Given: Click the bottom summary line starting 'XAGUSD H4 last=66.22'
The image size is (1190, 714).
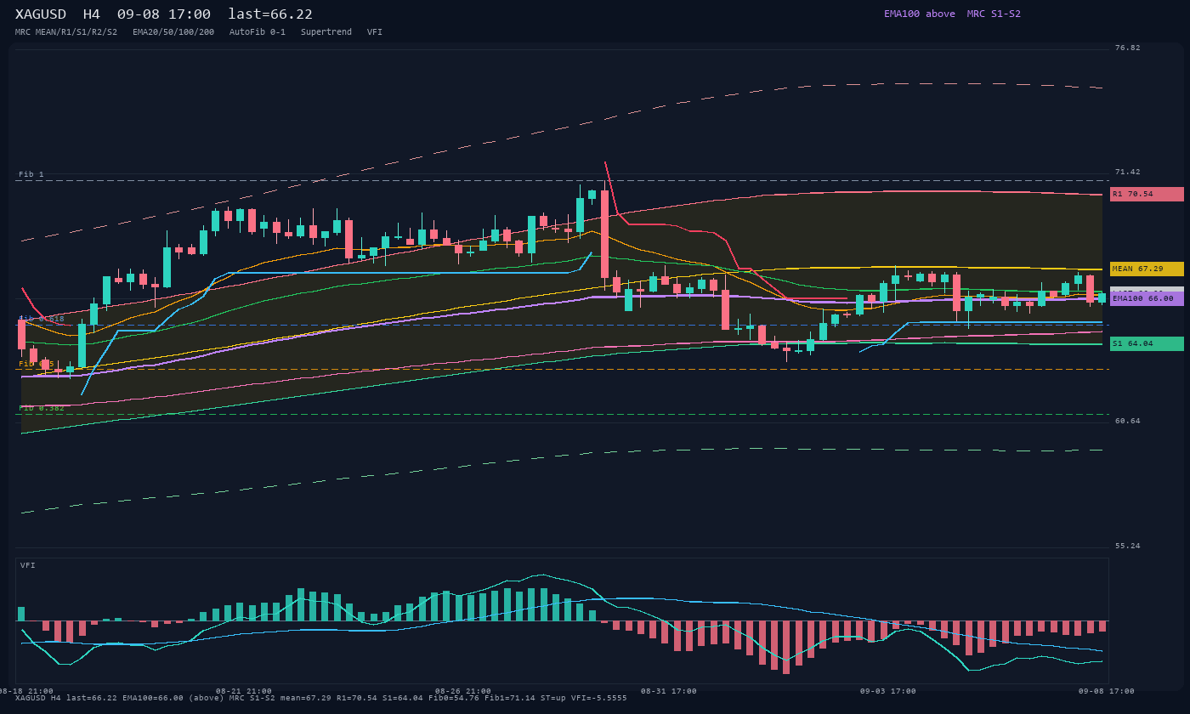Looking at the screenshot, I should [321, 698].
